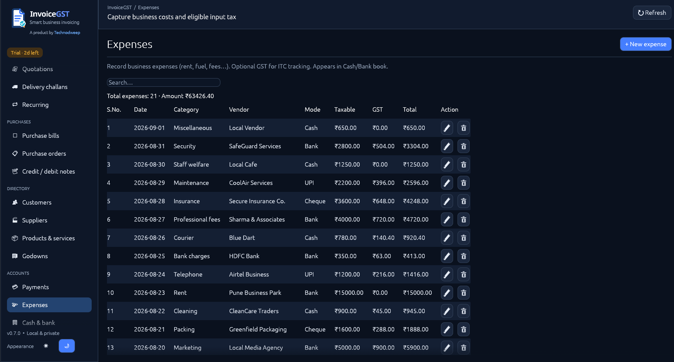Click the Total expenses summary text

pos(160,96)
